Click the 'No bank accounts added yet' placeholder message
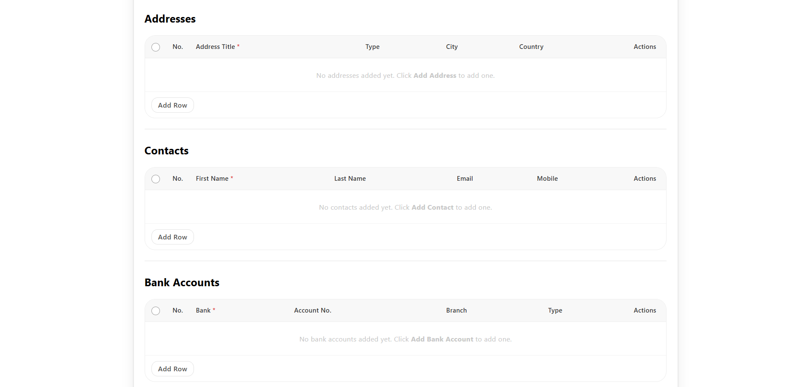 click(x=405, y=339)
